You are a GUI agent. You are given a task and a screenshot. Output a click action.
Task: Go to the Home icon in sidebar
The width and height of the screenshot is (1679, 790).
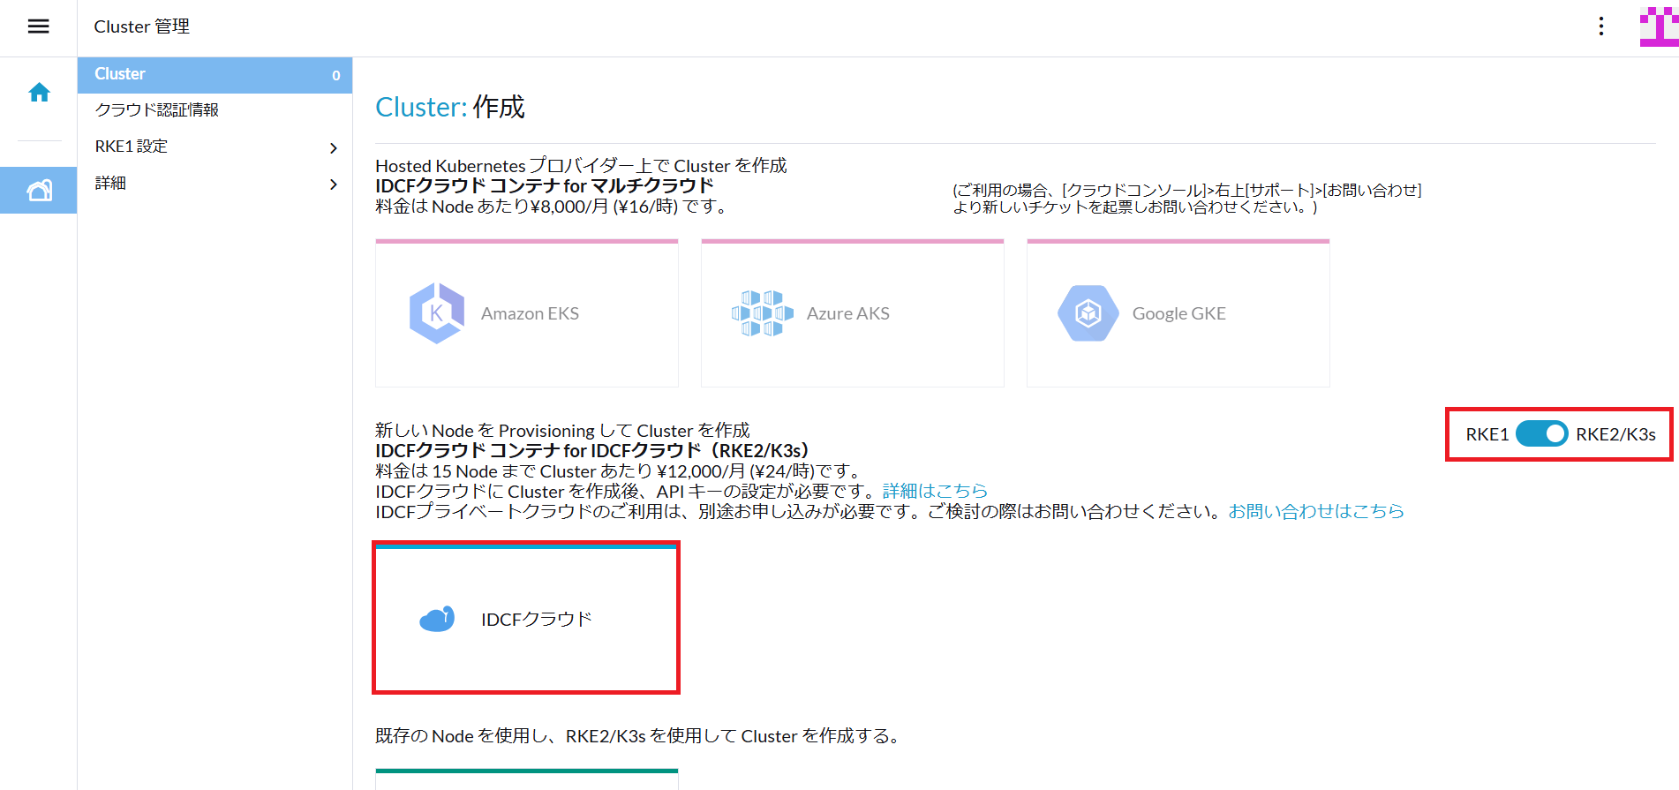pyautogui.click(x=39, y=93)
